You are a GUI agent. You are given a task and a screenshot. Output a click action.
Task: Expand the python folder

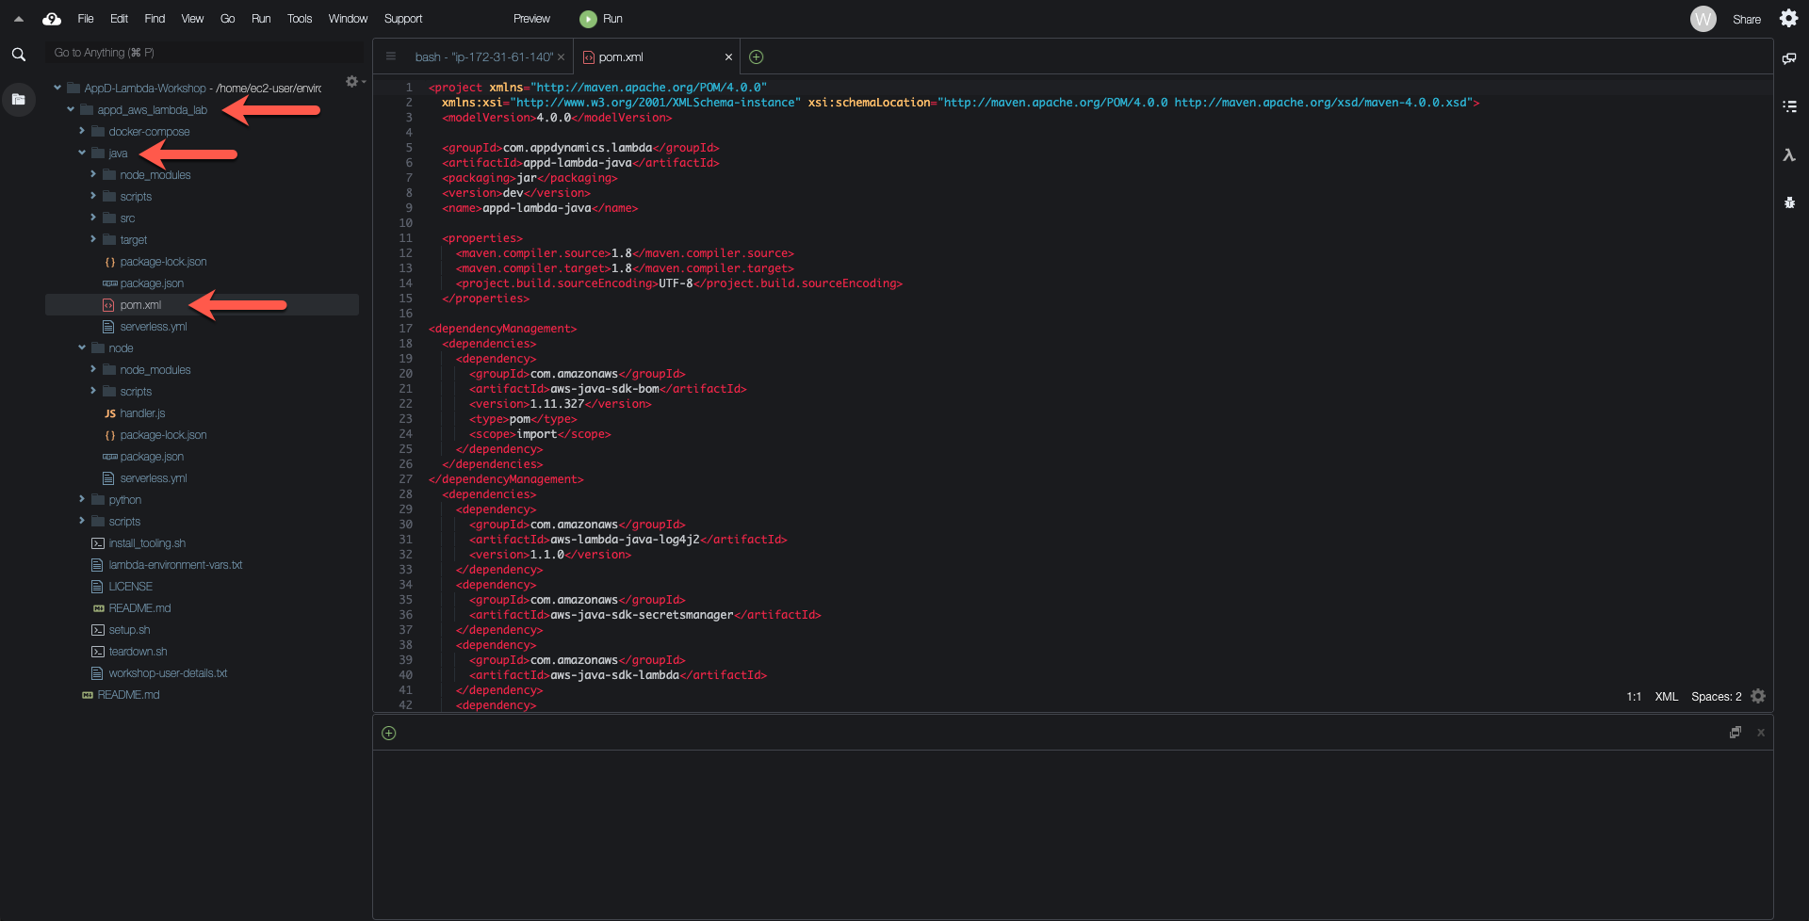pos(83,500)
